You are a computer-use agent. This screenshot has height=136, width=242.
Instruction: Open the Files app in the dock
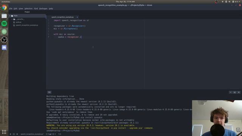4,16
